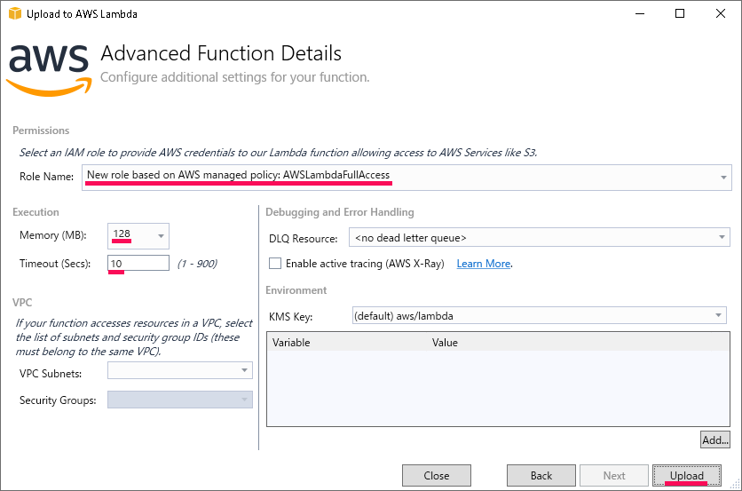742x491 pixels.
Task: Enable active tracing (AWS X-Ray) checkbox
Action: click(275, 264)
